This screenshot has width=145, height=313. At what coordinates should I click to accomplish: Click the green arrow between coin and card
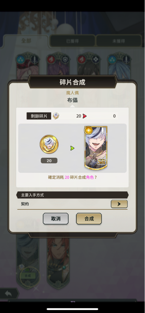(72, 148)
